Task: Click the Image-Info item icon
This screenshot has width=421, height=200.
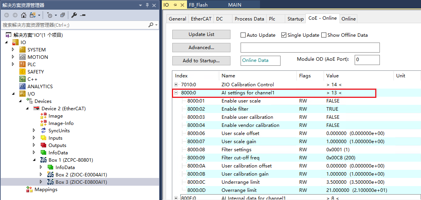Action: point(43,123)
